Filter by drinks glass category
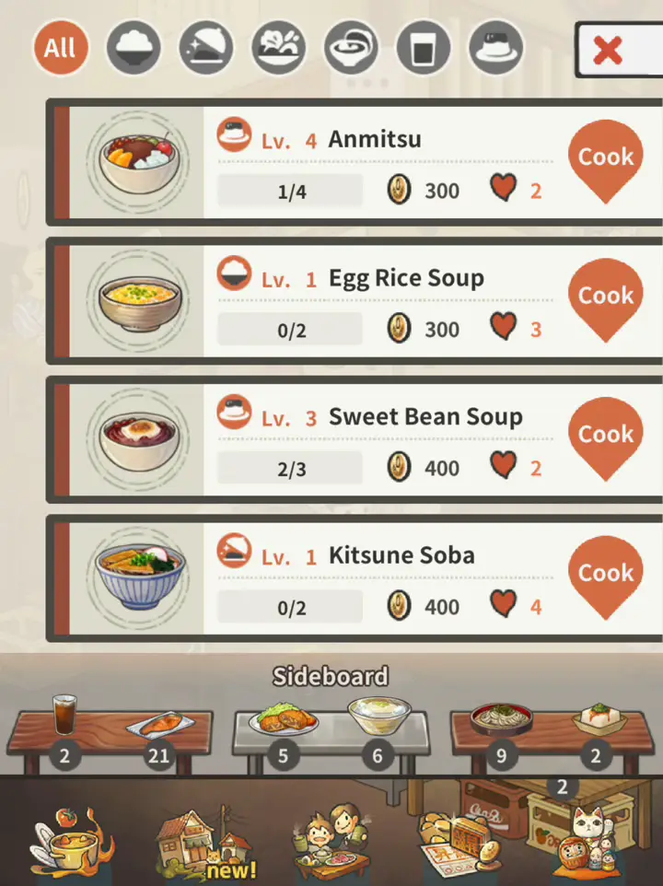 (x=423, y=48)
